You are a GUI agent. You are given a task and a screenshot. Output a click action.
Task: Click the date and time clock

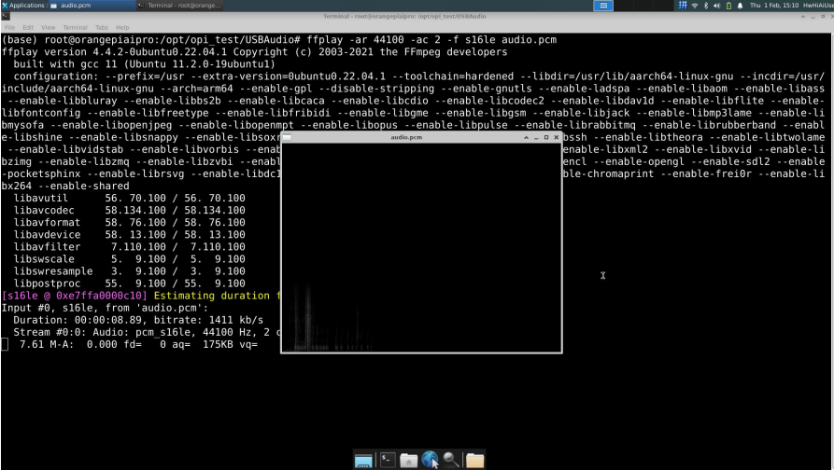pyautogui.click(x=774, y=6)
